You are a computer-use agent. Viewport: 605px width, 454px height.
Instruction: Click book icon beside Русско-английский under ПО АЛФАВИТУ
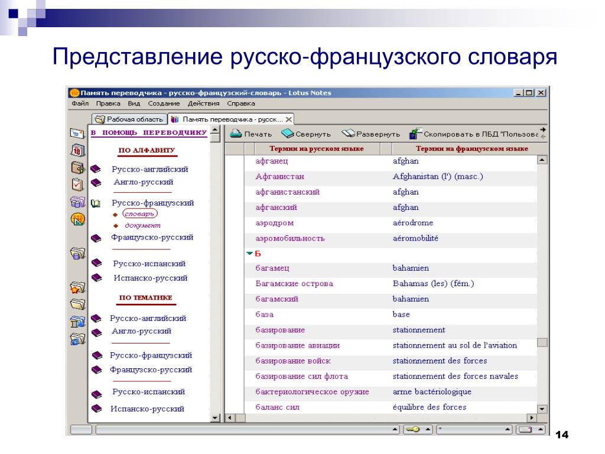tap(96, 169)
